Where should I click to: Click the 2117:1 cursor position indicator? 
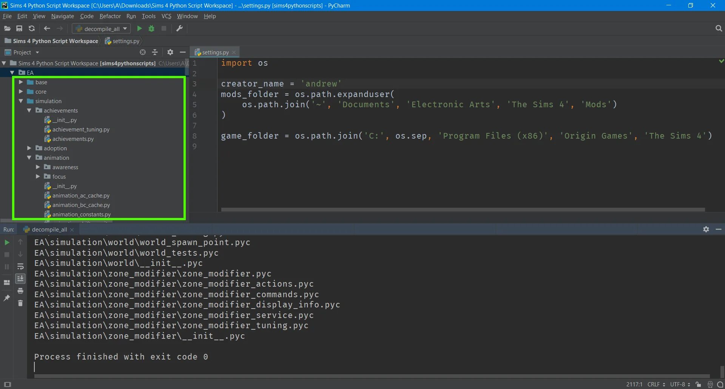click(x=634, y=384)
